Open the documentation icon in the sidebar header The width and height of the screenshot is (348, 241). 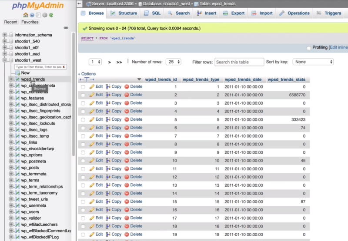38,15
